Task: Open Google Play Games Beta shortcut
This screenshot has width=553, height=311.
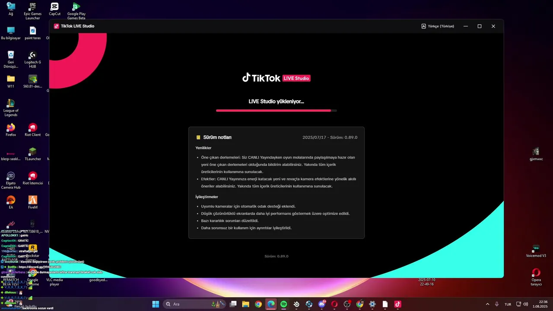Action: pyautogui.click(x=76, y=11)
